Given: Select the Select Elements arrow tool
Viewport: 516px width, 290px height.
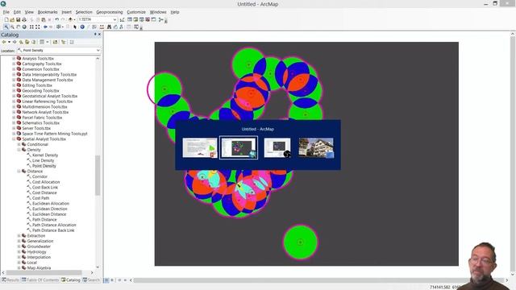Looking at the screenshot, I should click(75, 27).
